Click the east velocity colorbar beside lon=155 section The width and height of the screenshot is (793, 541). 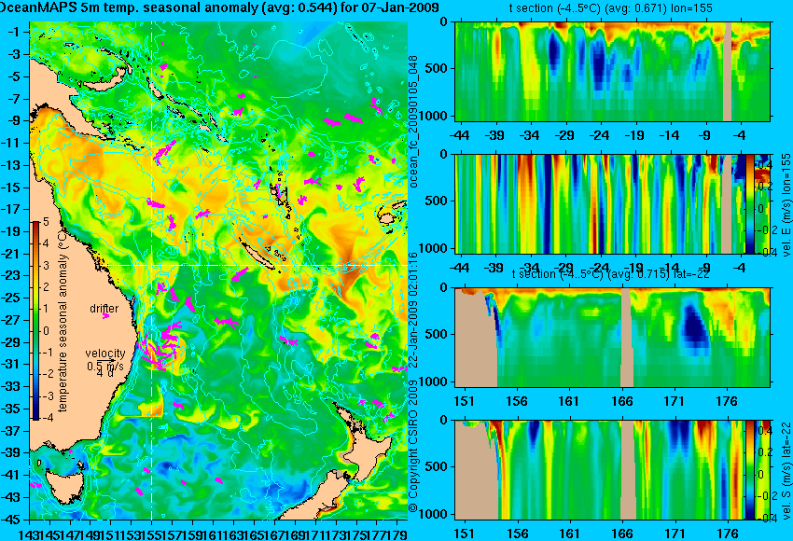pyautogui.click(x=749, y=204)
